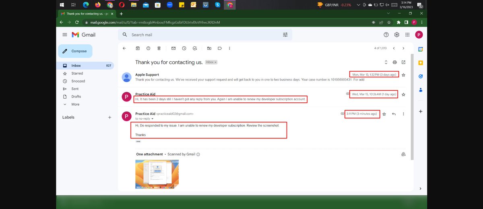Show hidden system tray icons
The image size is (483, 209).
tap(359, 5)
